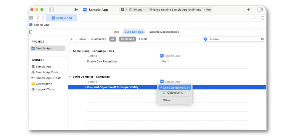The image size is (296, 139).
Task: Select the CxxImageKit target
Action: click(x=44, y=84)
